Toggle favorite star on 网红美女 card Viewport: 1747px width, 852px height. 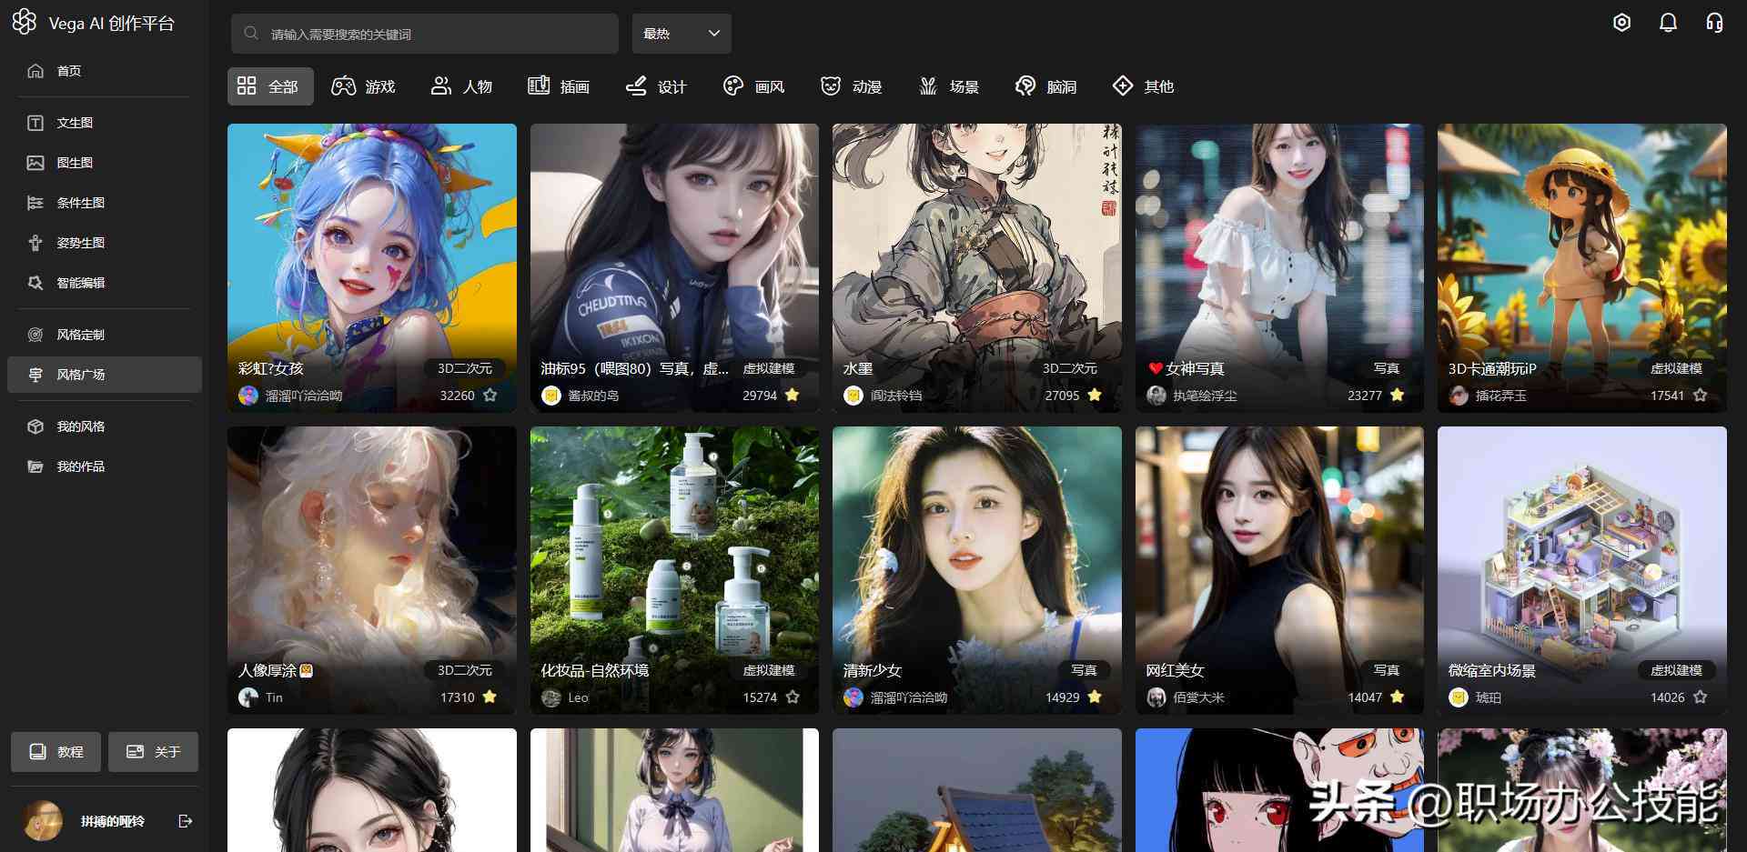click(1398, 697)
